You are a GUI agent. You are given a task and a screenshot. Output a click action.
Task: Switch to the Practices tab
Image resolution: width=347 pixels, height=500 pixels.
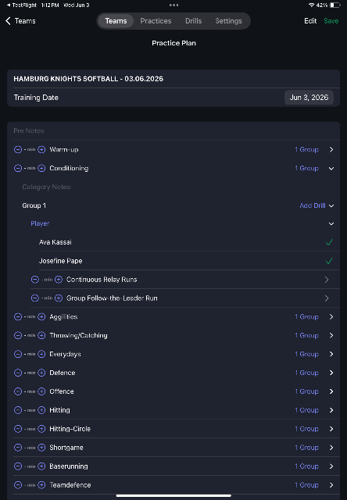click(x=156, y=21)
